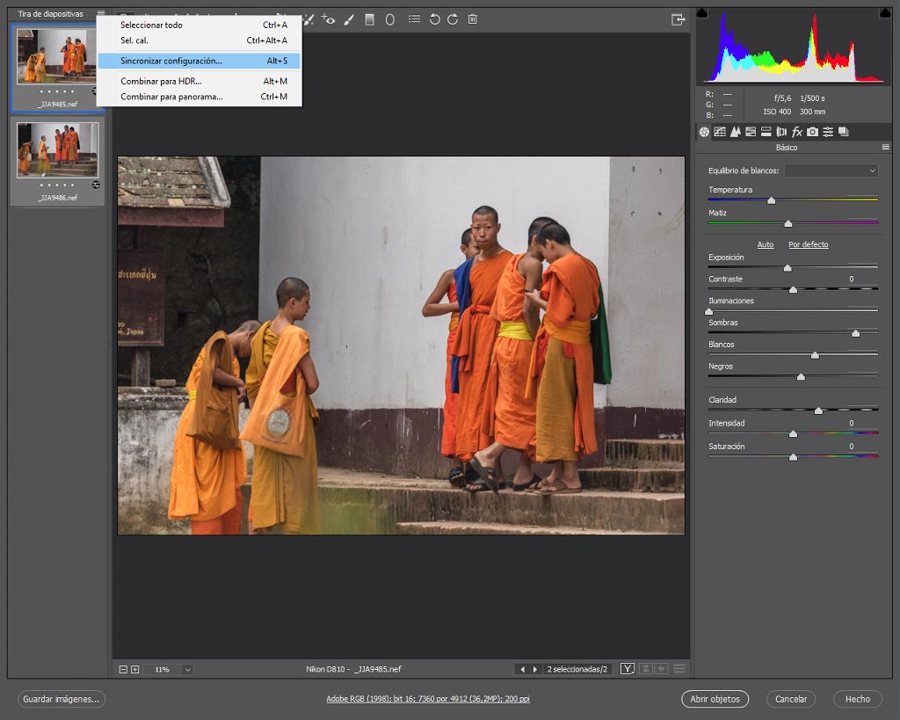Open the Lens Corrections panel icon
The image size is (900, 720).
pyautogui.click(x=781, y=132)
